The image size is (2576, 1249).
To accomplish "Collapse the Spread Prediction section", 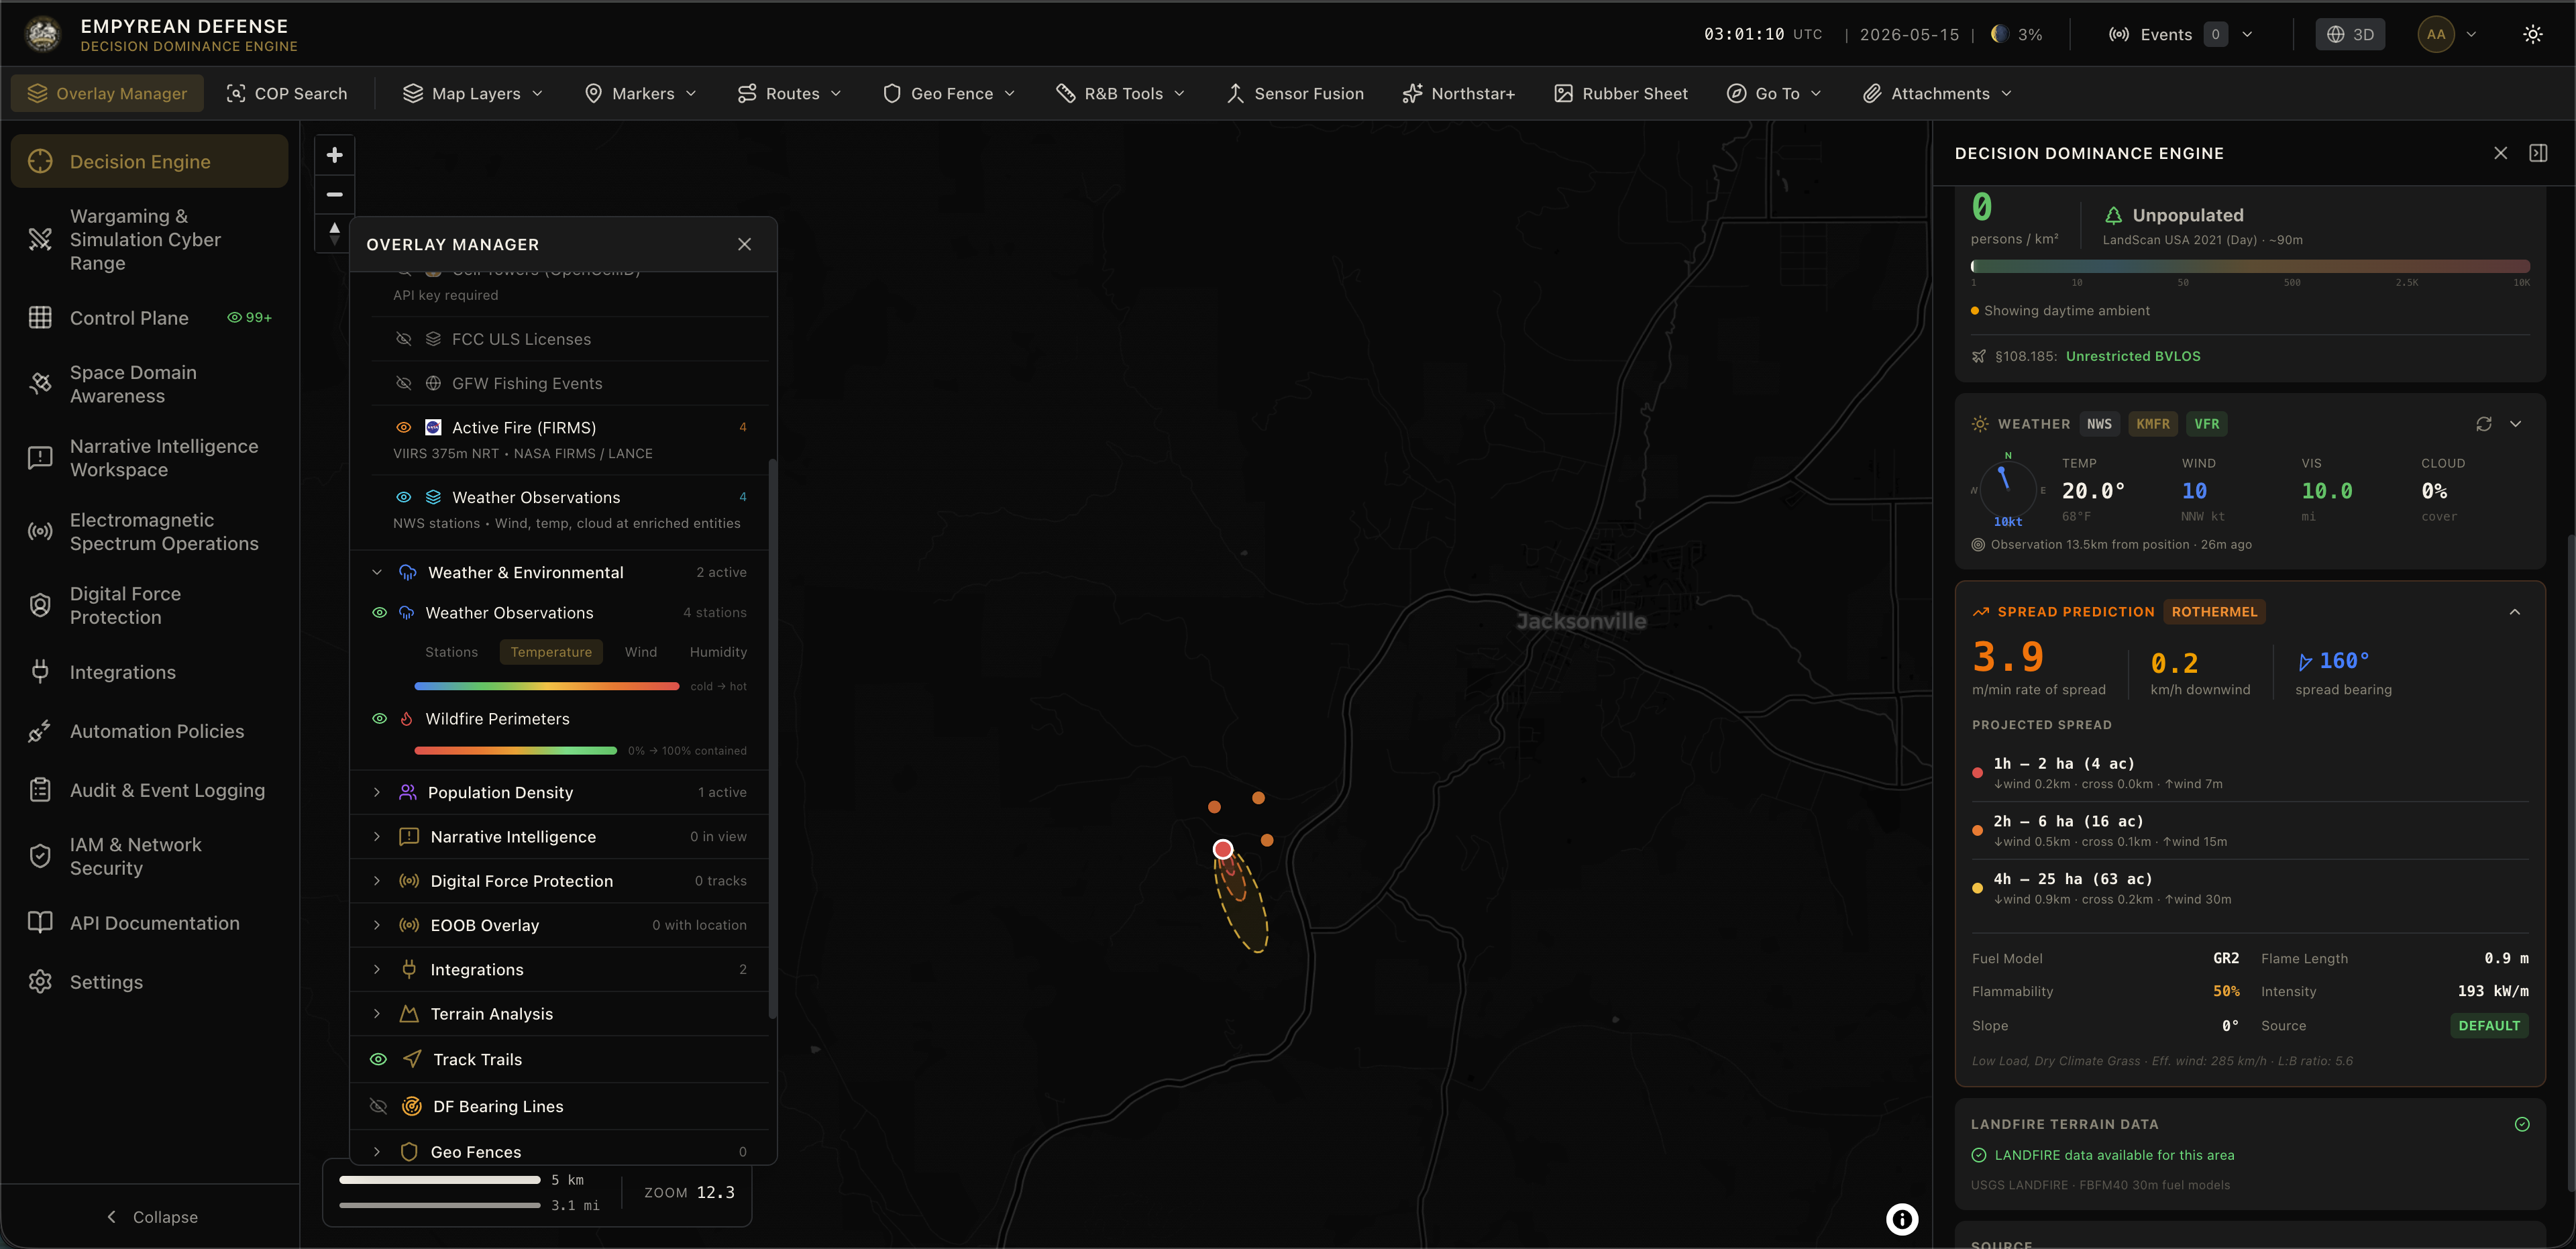I will (x=2515, y=612).
